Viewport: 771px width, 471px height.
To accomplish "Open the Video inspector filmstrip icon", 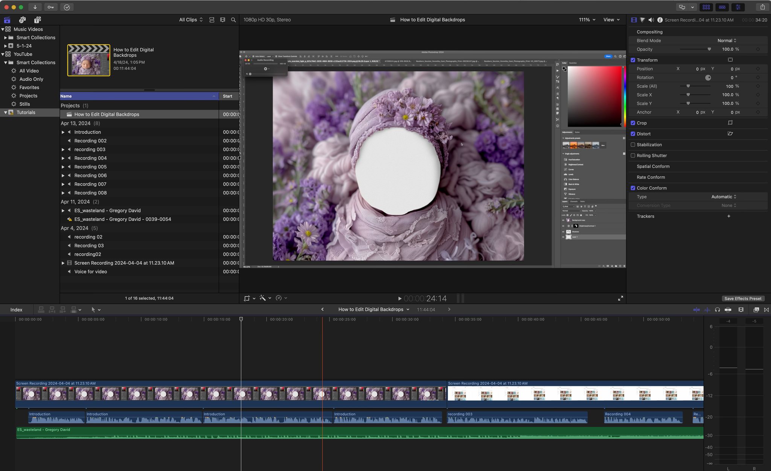I will pos(634,20).
